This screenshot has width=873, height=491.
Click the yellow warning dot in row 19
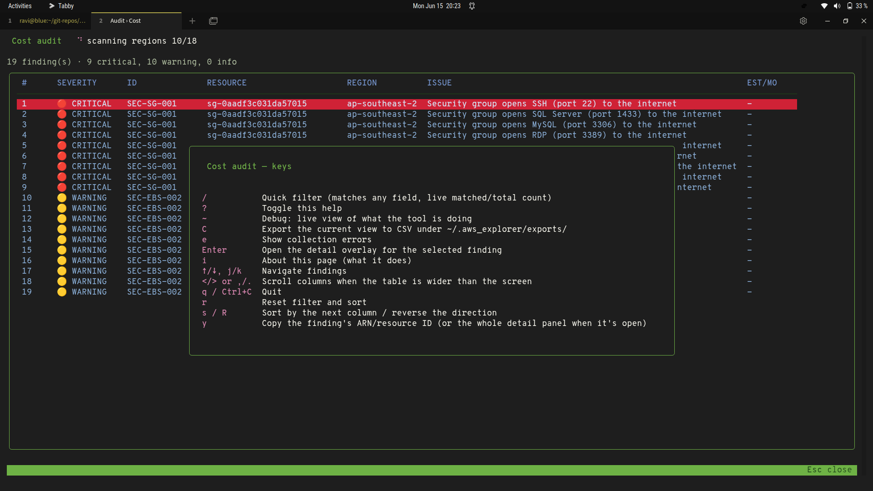(x=62, y=292)
